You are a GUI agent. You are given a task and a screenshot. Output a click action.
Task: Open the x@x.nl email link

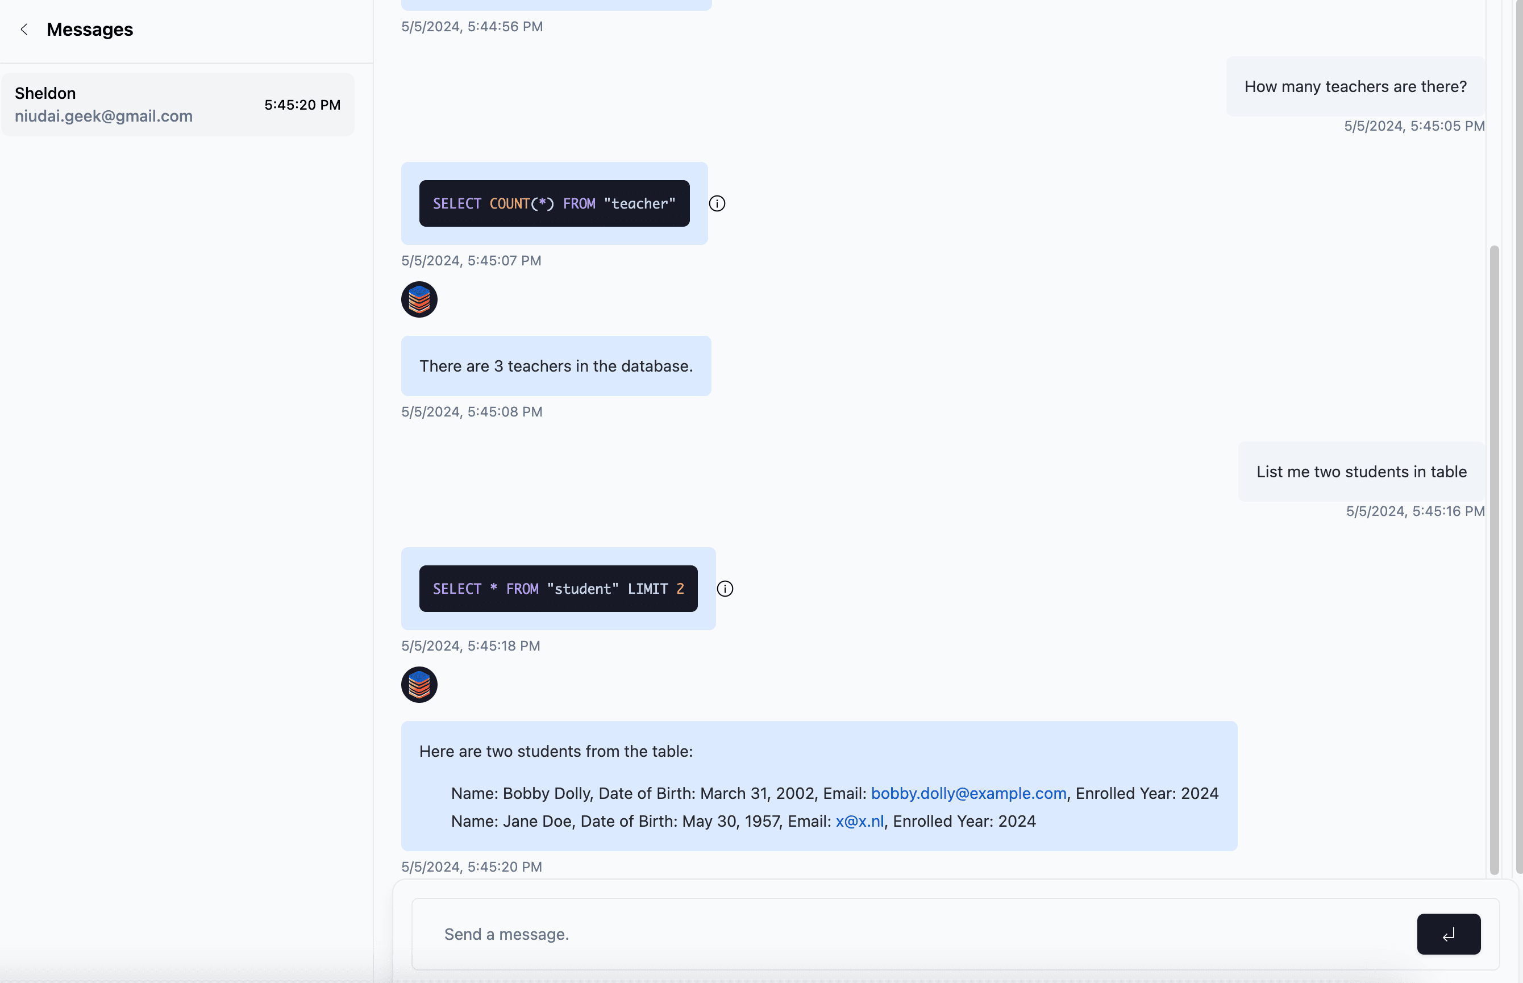(859, 822)
